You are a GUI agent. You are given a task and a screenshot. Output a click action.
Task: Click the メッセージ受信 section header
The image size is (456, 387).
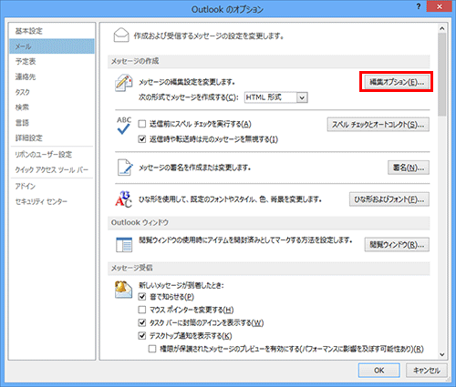[x=269, y=269]
